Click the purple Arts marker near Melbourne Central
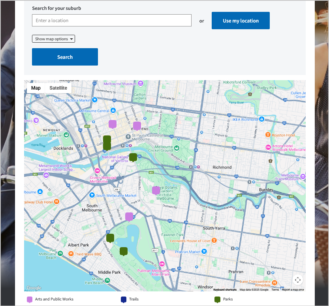Image resolution: width=329 pixels, height=306 pixels. coord(113,124)
